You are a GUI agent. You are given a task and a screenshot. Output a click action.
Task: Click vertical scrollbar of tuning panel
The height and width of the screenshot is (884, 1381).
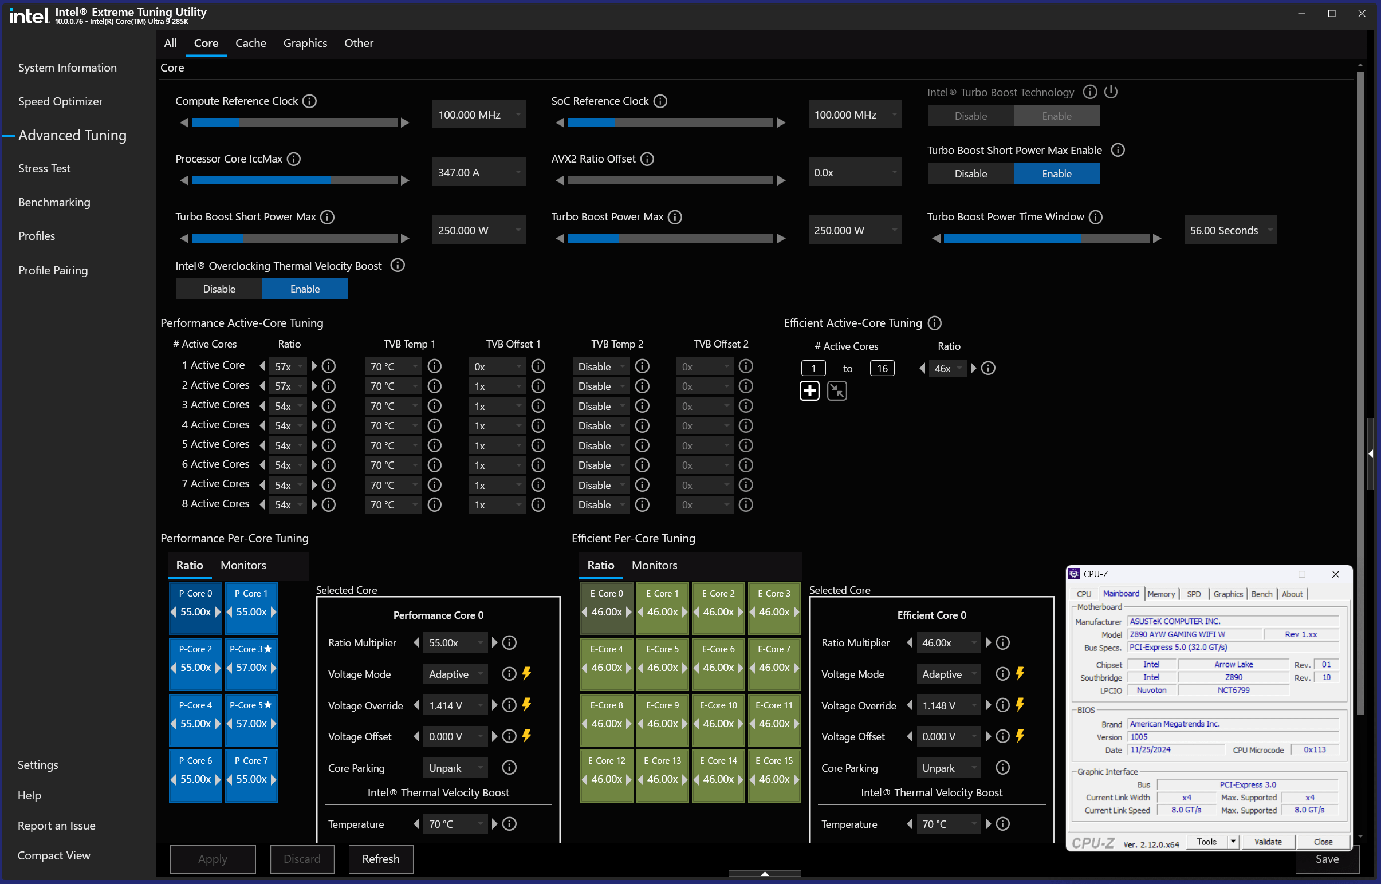point(1360,394)
